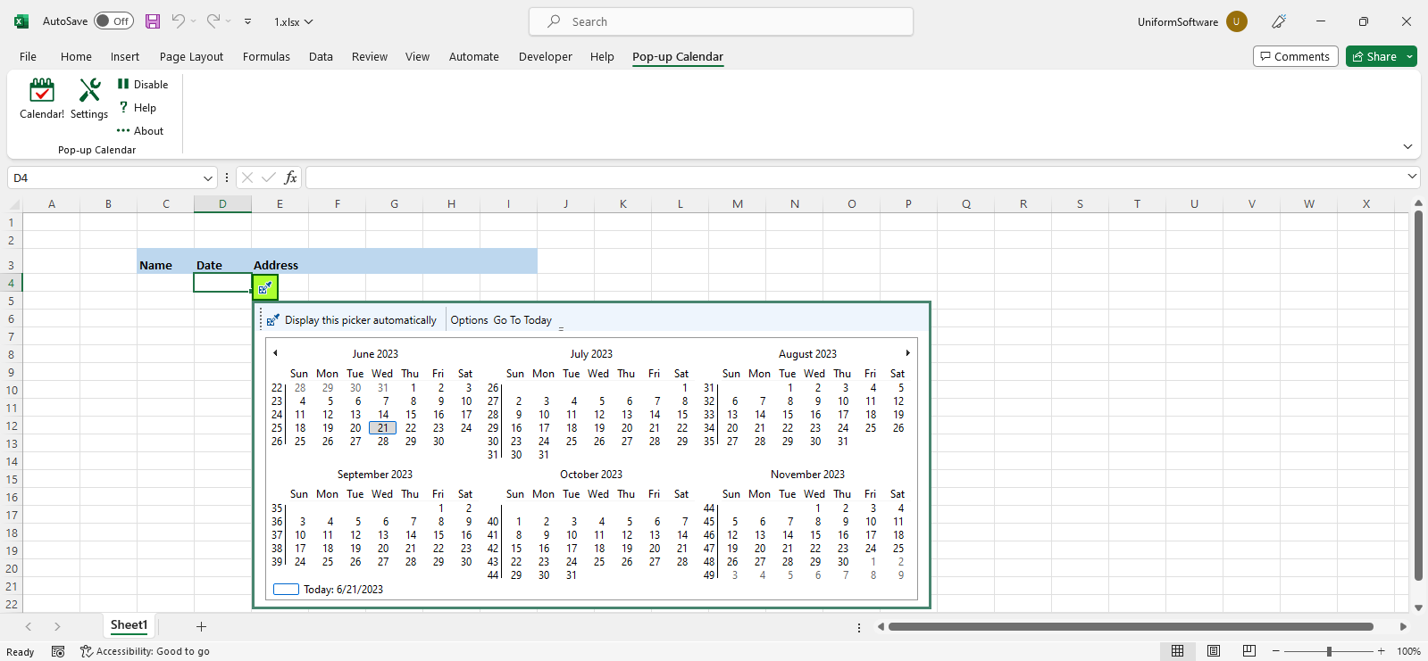Expand the Name Box dropdown
Image resolution: width=1428 pixels, height=661 pixels.
point(208,178)
